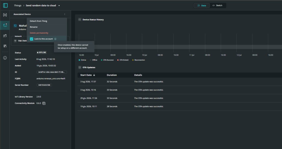Click the 12 Jul timeline label
The image size is (282, 149).
(239, 55)
